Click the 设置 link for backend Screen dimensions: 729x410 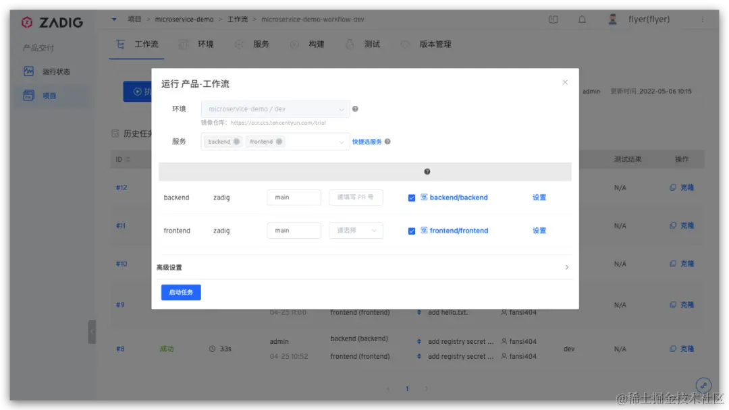539,198
